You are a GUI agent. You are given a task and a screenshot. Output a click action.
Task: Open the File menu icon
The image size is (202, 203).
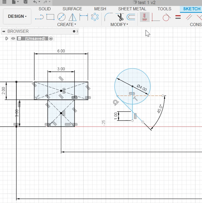point(14,2)
